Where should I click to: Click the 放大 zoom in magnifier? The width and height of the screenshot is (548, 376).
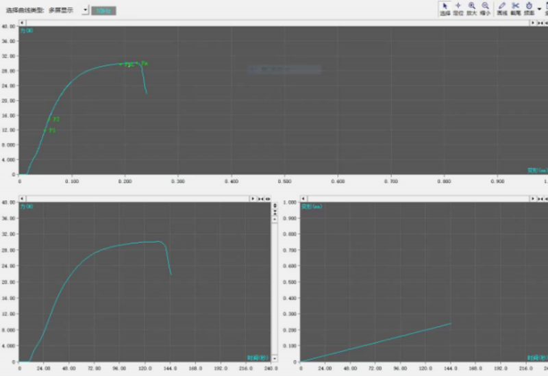click(x=472, y=8)
